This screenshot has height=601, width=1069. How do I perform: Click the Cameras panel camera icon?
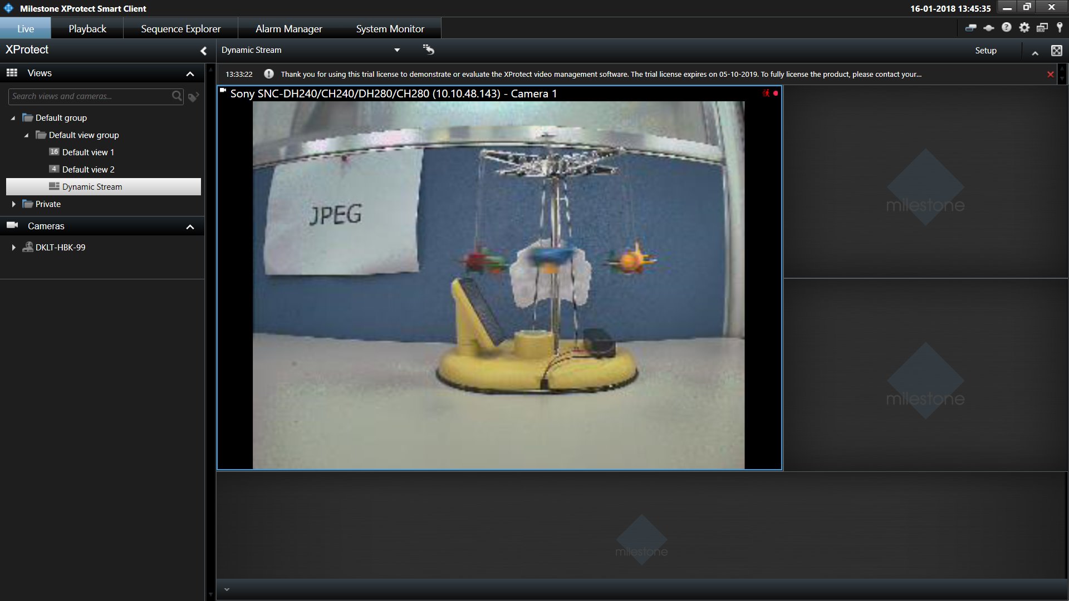coord(12,225)
